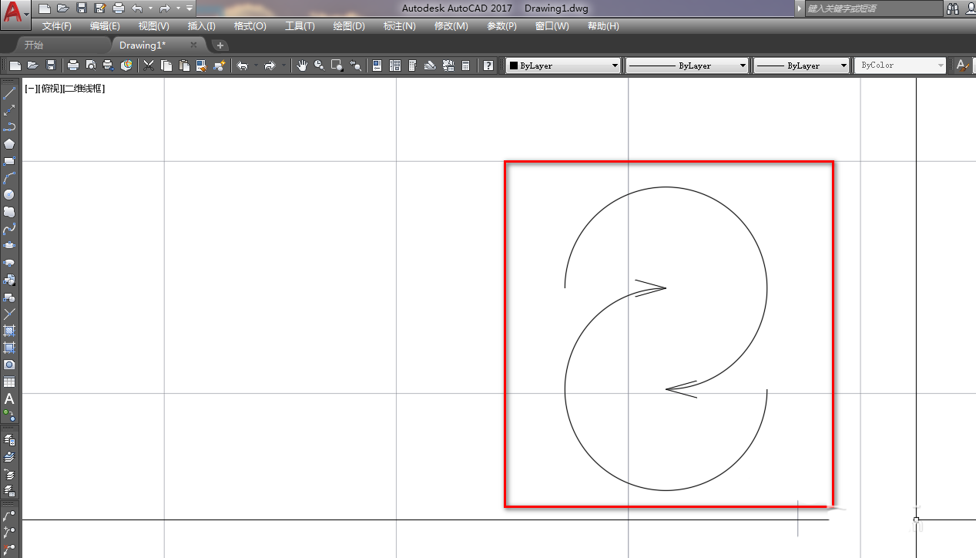Open the standard toolbar redo history dropdown
This screenshot has height=558, width=976.
pyautogui.click(x=283, y=66)
